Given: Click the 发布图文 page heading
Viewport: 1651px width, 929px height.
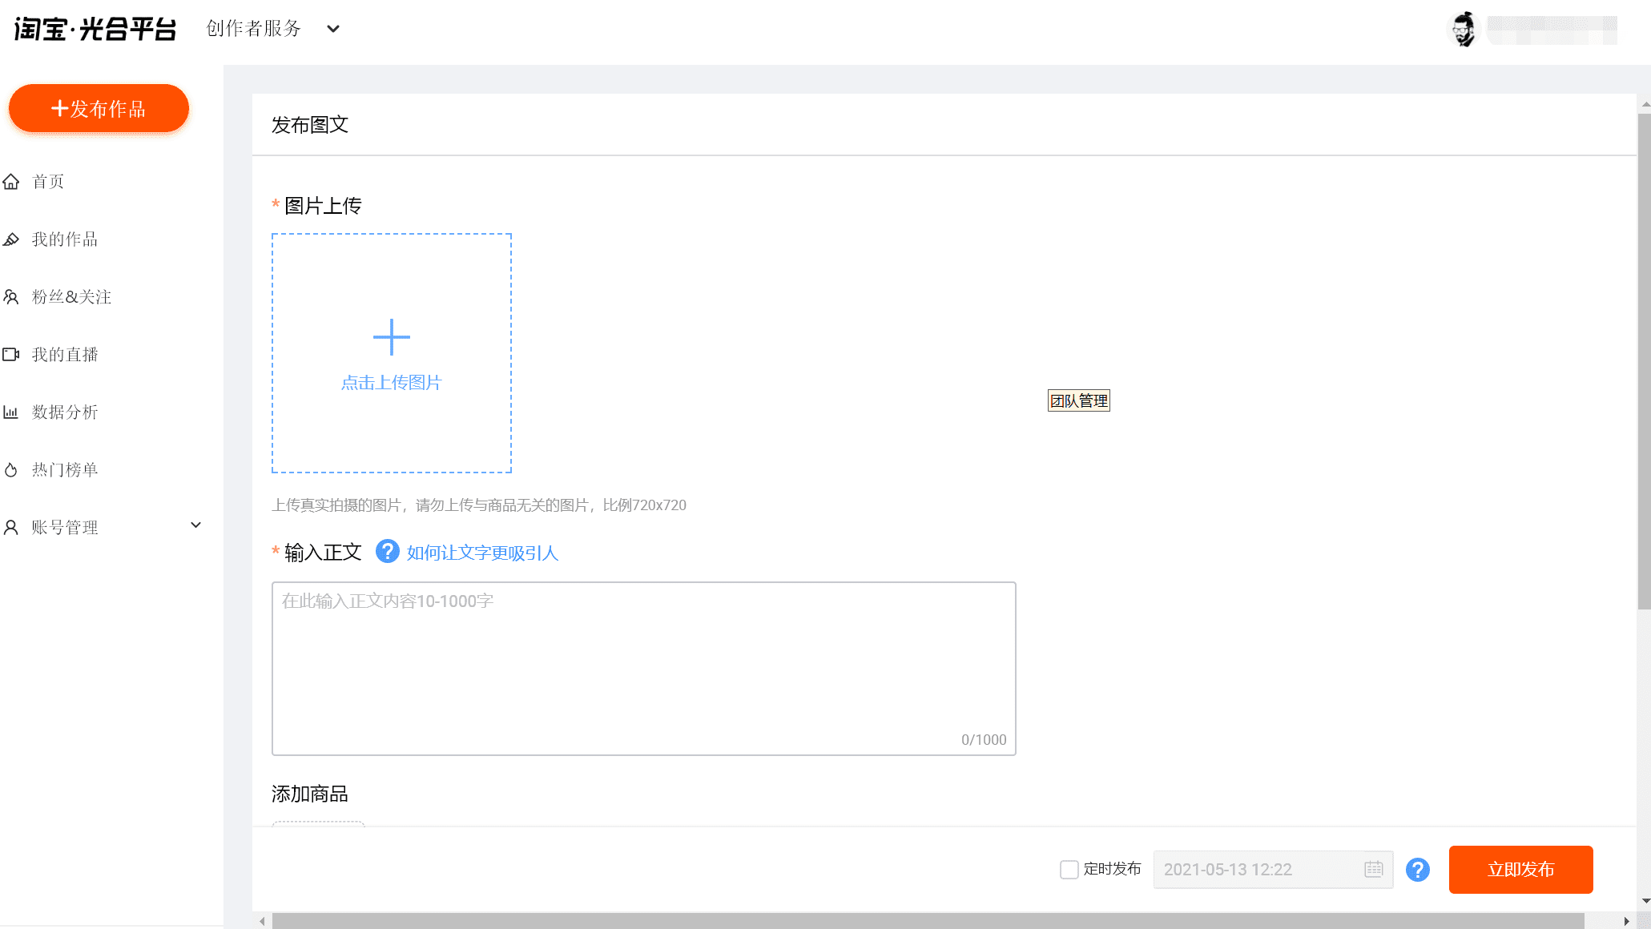Looking at the screenshot, I should pos(310,125).
